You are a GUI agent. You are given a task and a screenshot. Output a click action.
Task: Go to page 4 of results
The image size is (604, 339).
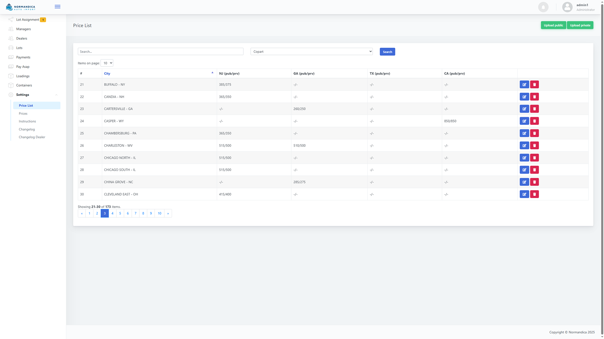pos(112,213)
